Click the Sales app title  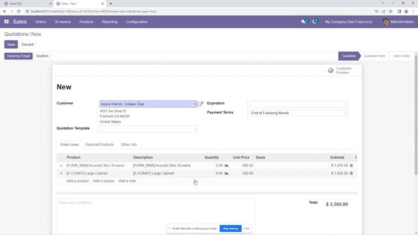click(x=20, y=22)
